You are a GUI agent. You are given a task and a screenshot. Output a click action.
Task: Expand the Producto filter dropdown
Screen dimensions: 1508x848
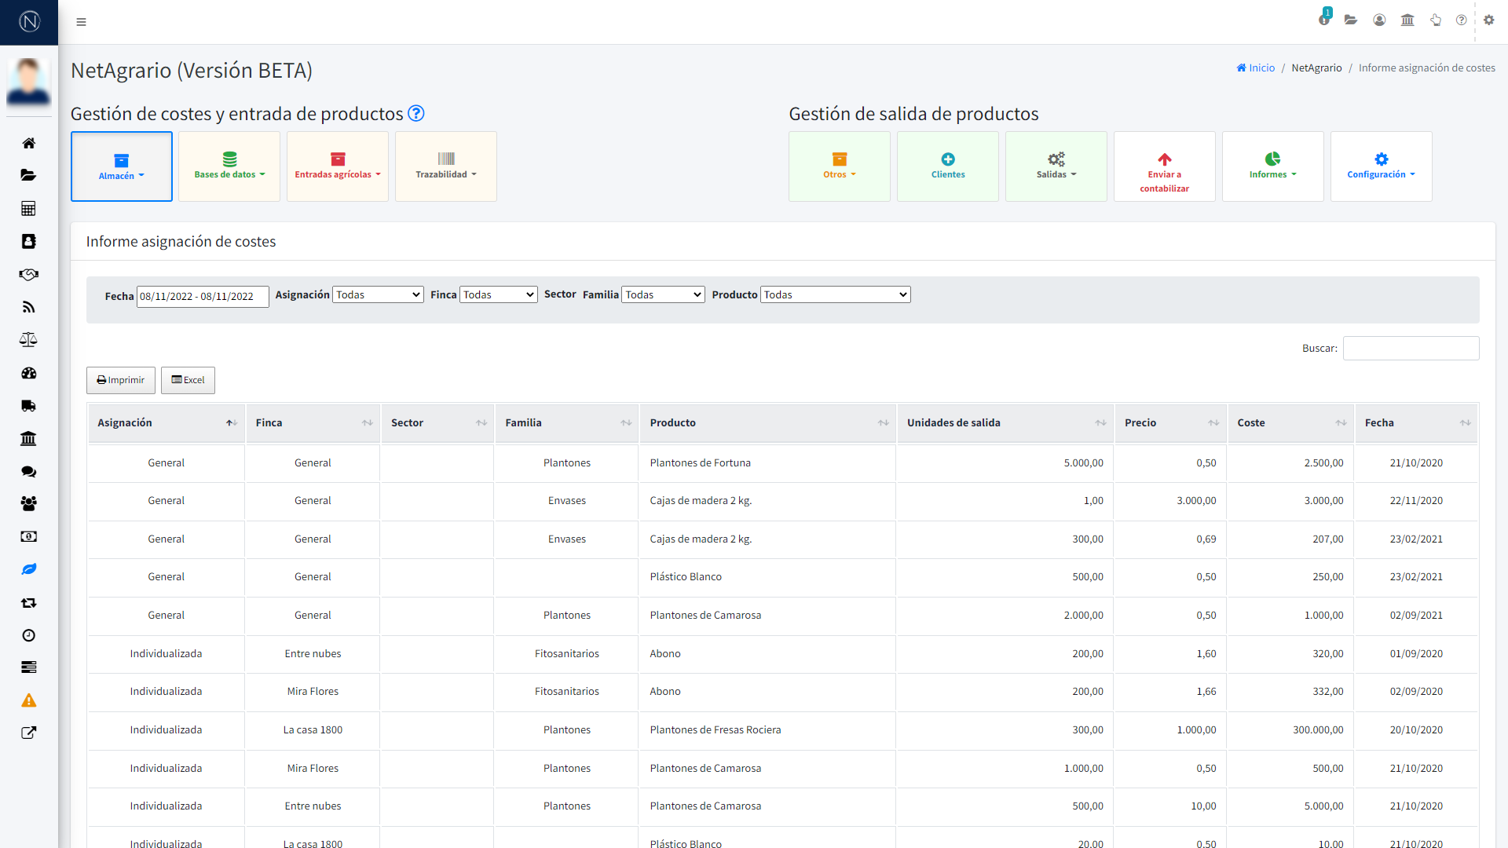click(835, 294)
